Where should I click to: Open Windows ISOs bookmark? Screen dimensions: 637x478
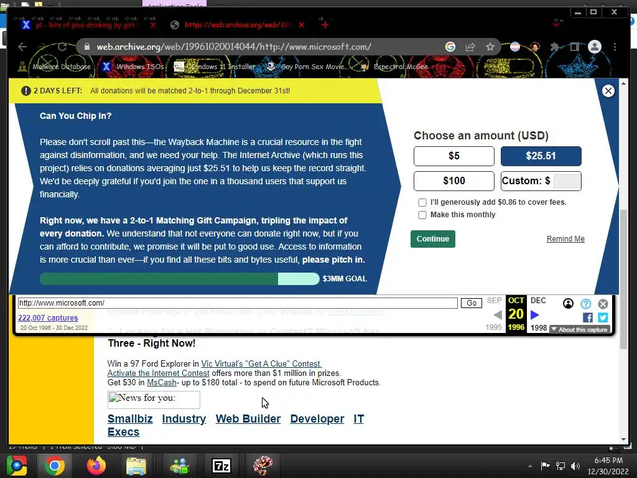(x=133, y=67)
